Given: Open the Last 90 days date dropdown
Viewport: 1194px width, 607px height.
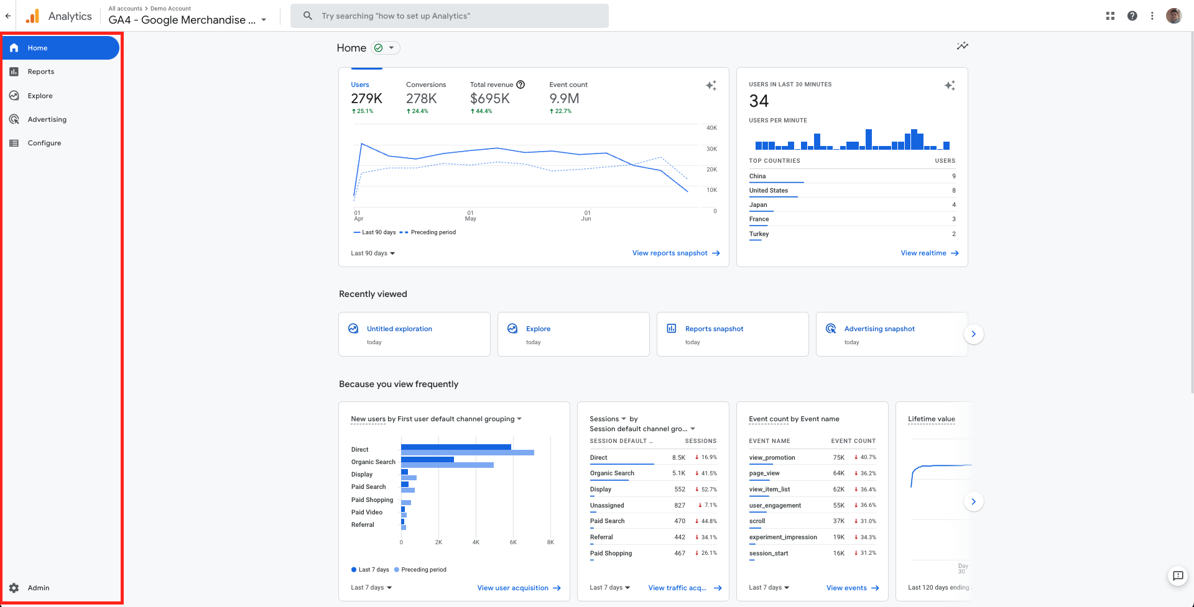Looking at the screenshot, I should coord(373,253).
